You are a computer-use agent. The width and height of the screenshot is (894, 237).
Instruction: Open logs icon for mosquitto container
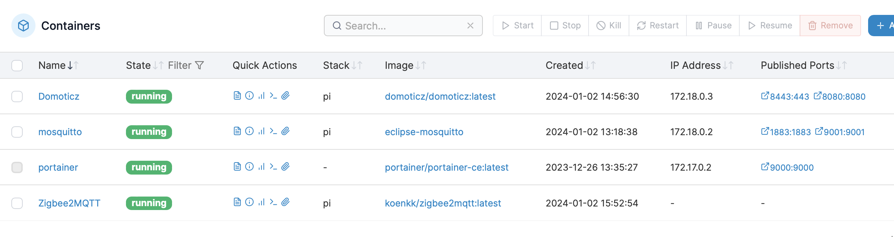click(x=237, y=131)
